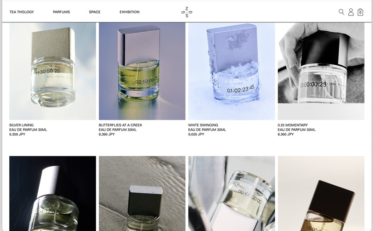Open the black cap bottle on sand
This screenshot has width=373, height=231.
(x=142, y=193)
